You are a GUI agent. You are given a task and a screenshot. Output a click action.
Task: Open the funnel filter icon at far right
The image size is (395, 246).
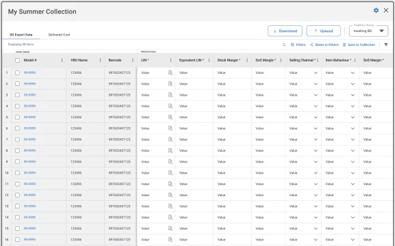coord(386,45)
